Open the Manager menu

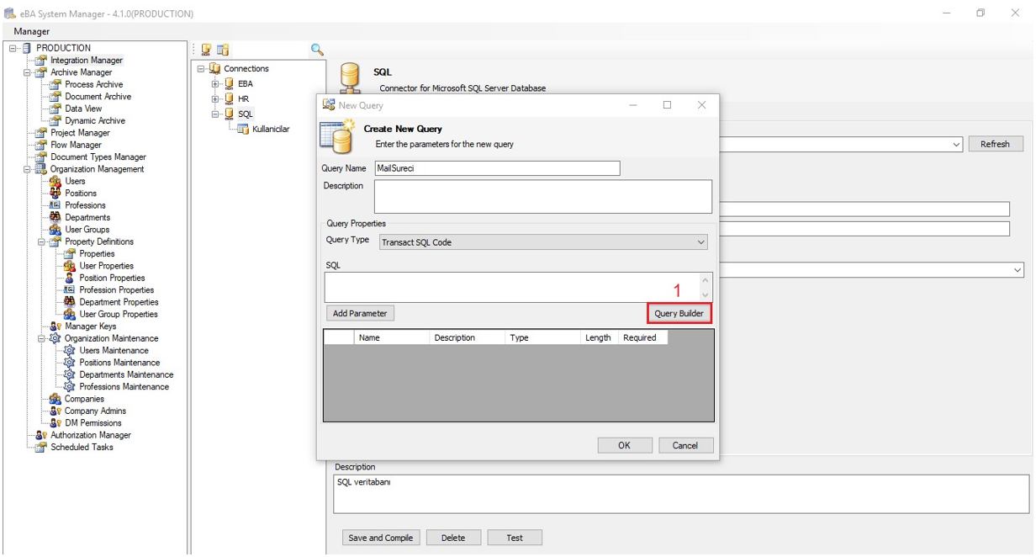pos(32,31)
